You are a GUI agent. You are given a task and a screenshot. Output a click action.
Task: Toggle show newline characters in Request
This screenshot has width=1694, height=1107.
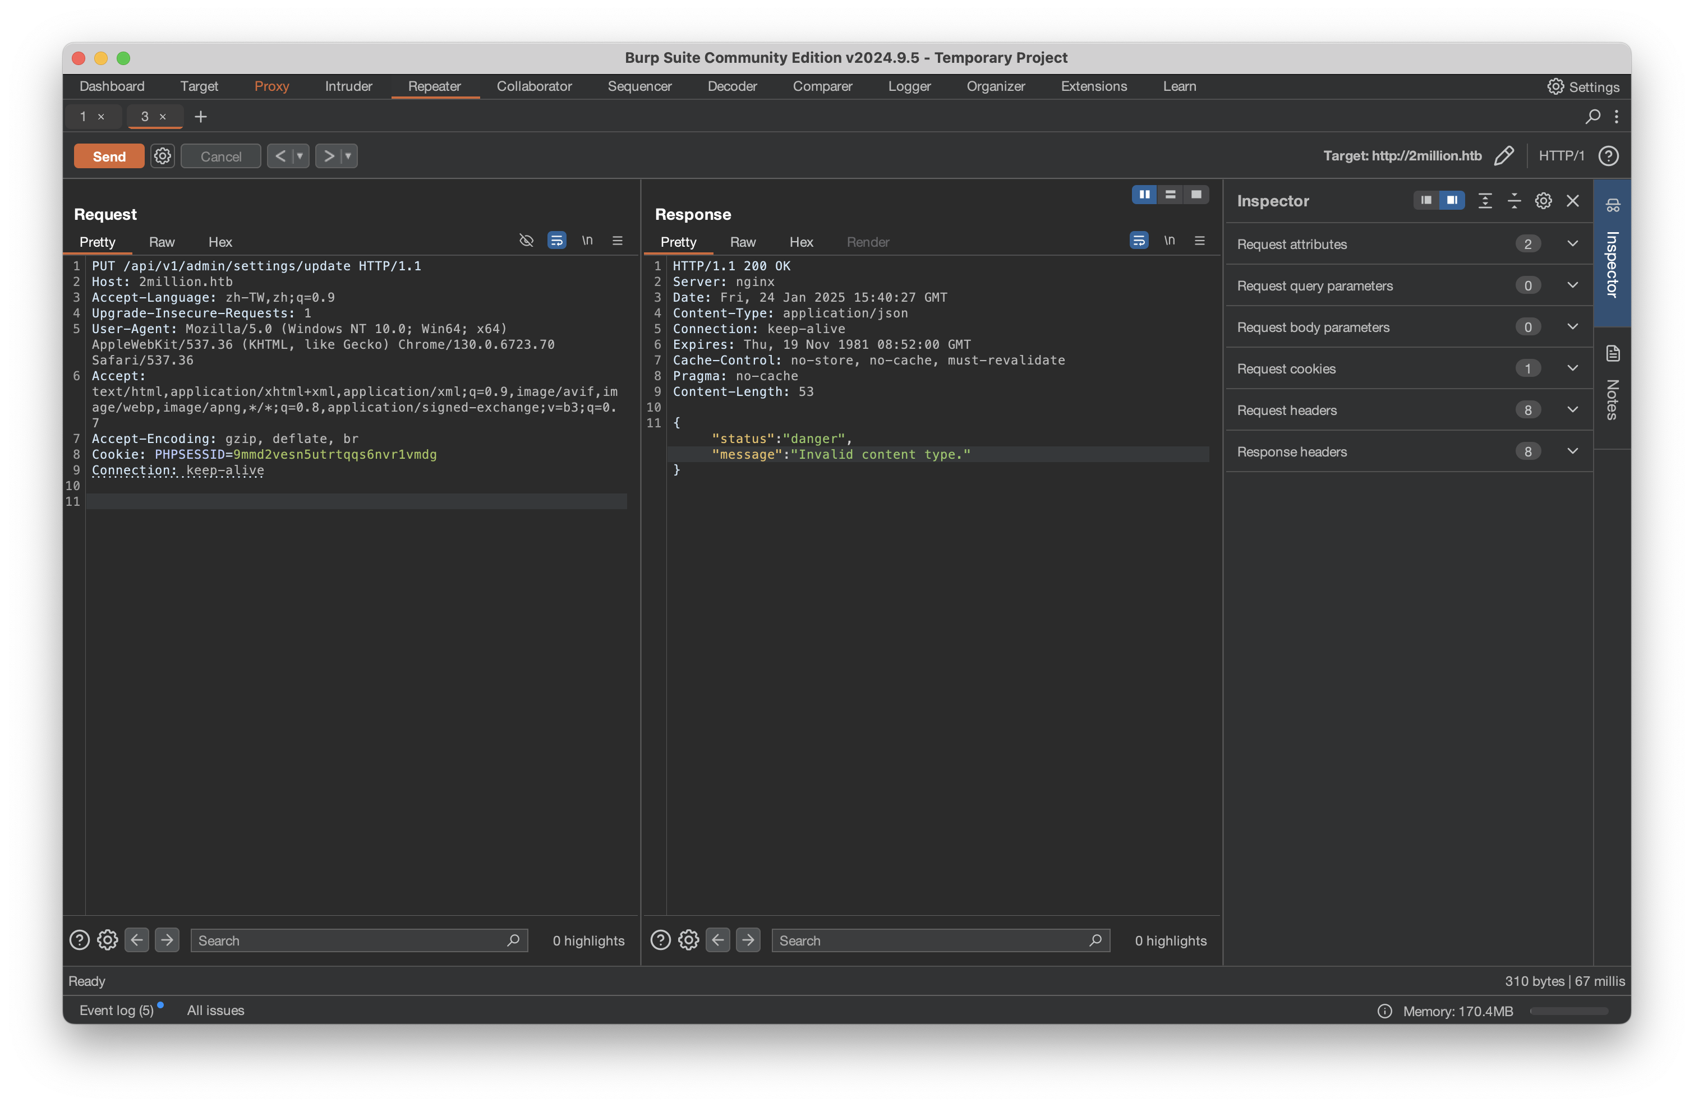(587, 241)
